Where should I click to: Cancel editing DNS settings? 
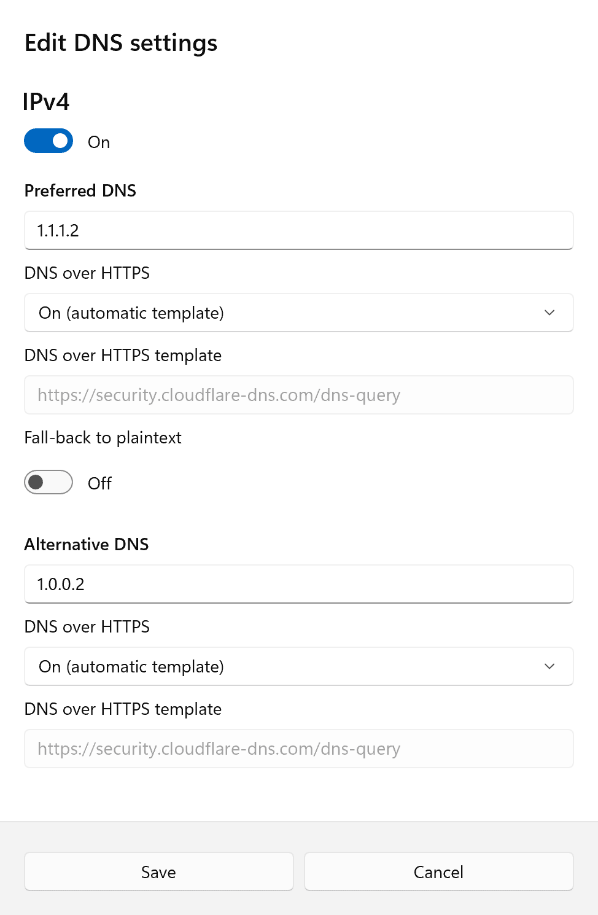tap(438, 872)
